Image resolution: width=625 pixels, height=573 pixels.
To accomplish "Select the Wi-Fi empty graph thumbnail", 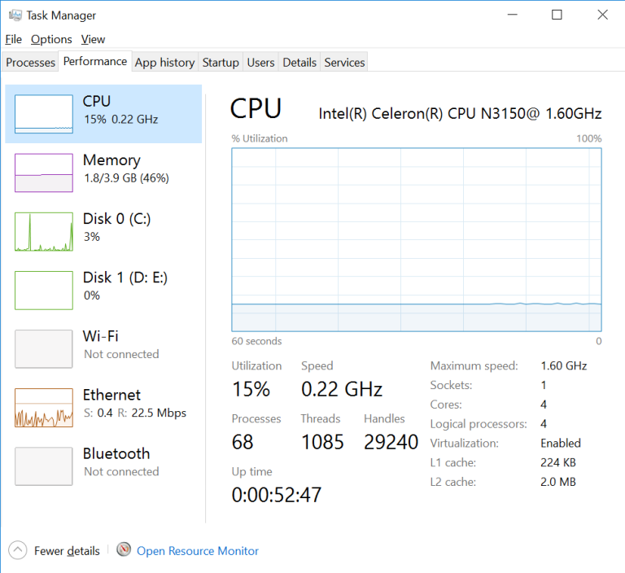I will [x=44, y=348].
